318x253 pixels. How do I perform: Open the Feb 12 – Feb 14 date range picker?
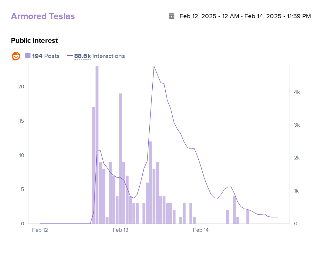pyautogui.click(x=245, y=16)
